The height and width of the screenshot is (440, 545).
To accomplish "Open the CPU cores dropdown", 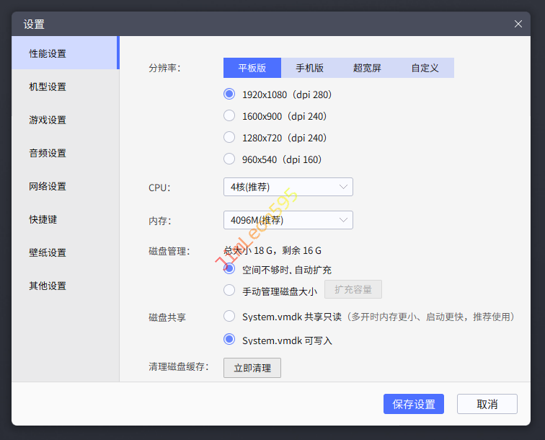I will 288,187.
